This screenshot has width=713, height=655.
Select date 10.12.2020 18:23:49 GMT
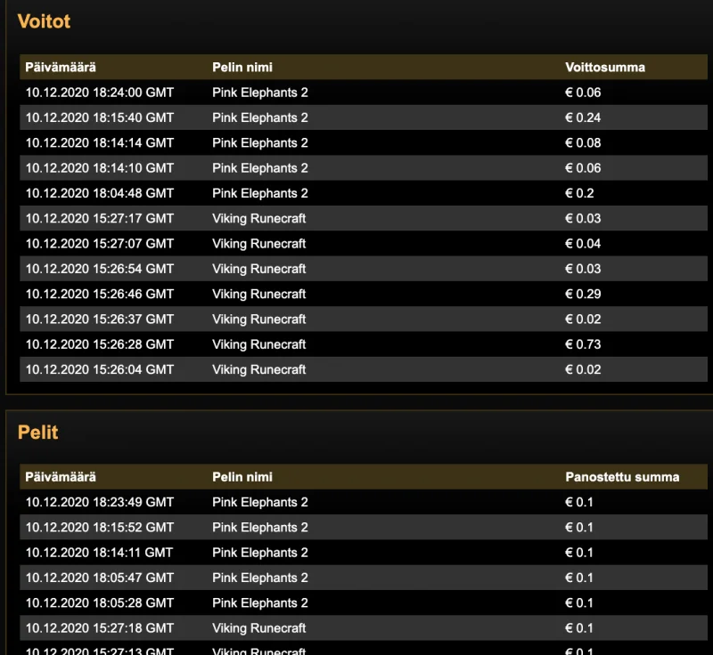pos(100,503)
